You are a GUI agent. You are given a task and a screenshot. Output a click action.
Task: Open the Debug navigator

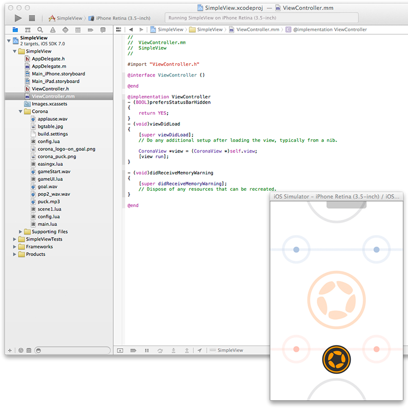[x=79, y=30]
